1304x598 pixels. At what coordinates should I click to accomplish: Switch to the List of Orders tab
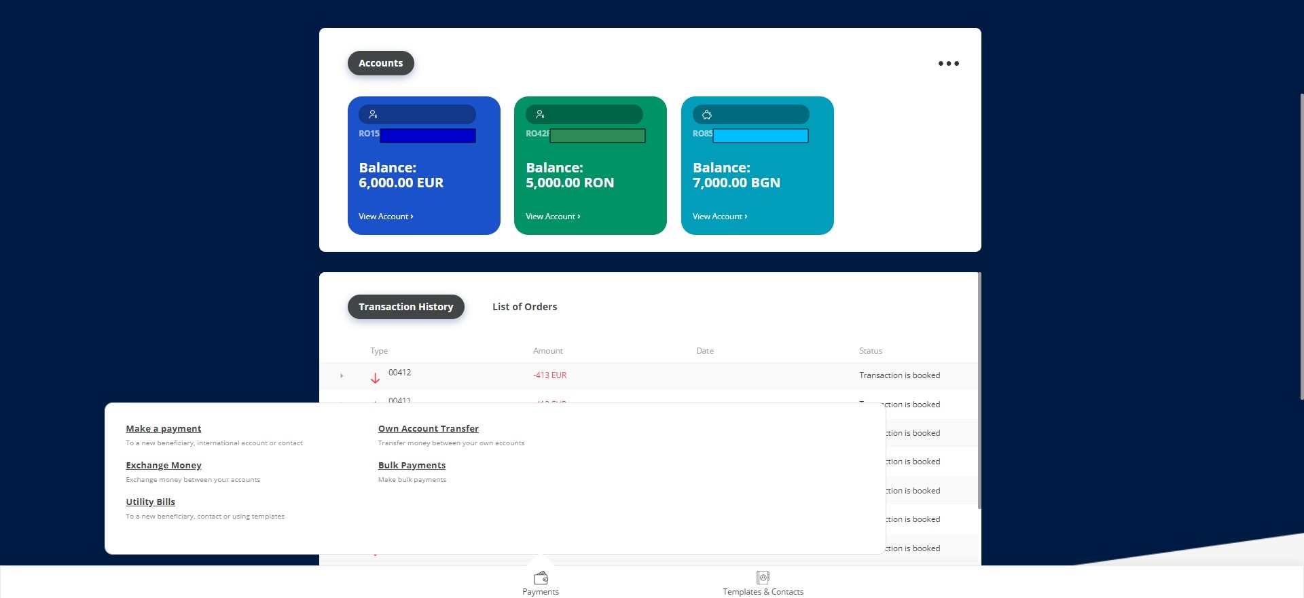(x=524, y=307)
